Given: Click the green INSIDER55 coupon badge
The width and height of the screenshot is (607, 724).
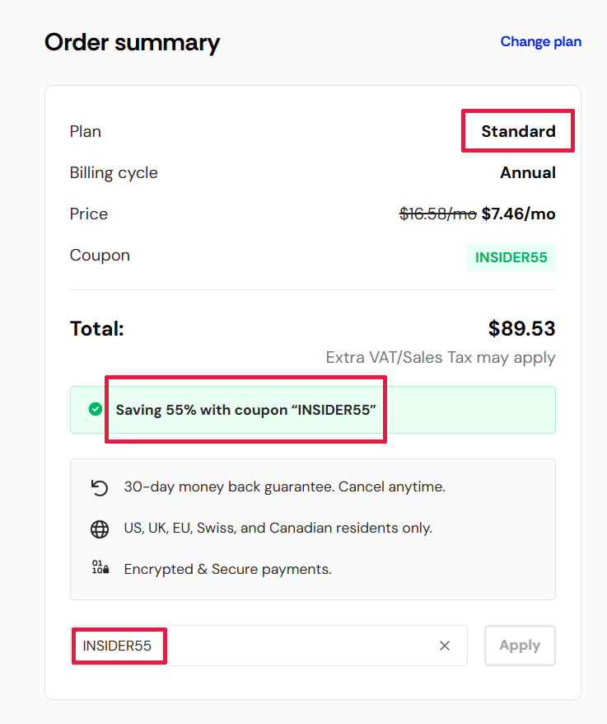Looking at the screenshot, I should 511,257.
